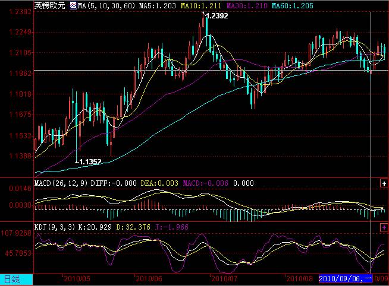Click the highlighted 2010/09/06 cursor date
The height and width of the screenshot is (286, 389).
(346, 278)
